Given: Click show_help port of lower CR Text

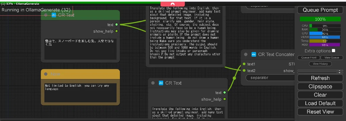Looking at the screenshot, I should (x=224, y=99).
